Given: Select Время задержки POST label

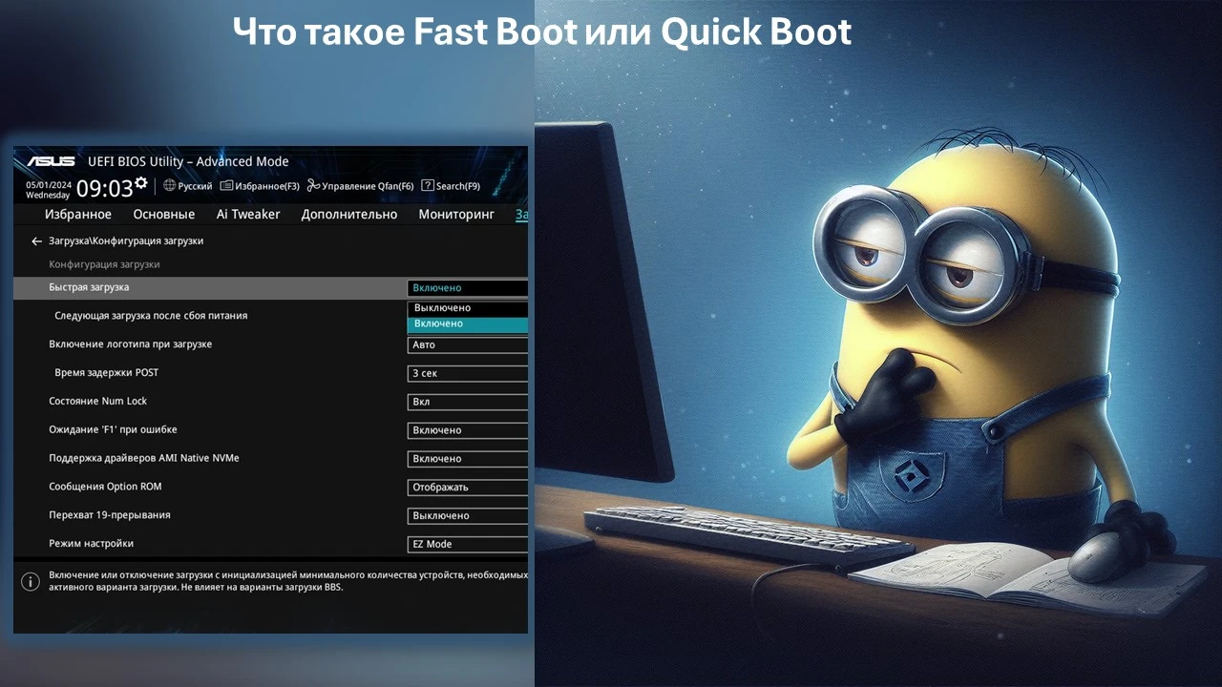Looking at the screenshot, I should (x=106, y=372).
